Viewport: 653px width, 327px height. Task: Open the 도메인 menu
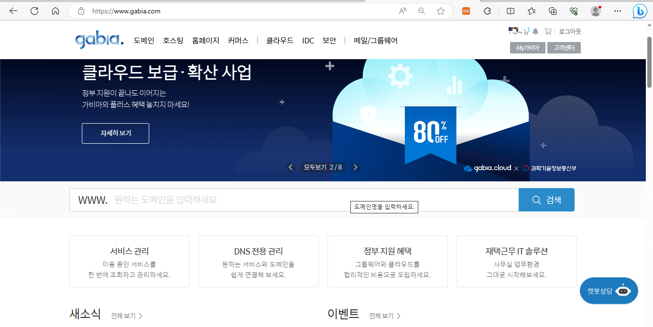[x=144, y=41]
